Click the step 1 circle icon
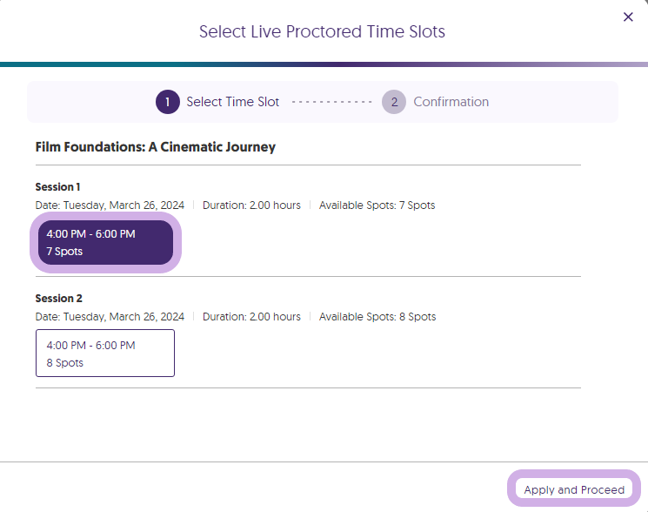The image size is (648, 512). point(167,102)
